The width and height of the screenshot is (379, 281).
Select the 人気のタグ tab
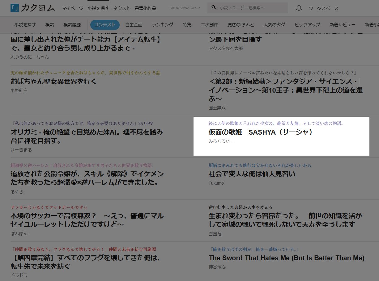(x=275, y=25)
